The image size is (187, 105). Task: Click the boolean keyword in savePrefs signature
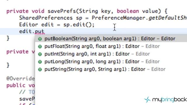[x=128, y=11]
